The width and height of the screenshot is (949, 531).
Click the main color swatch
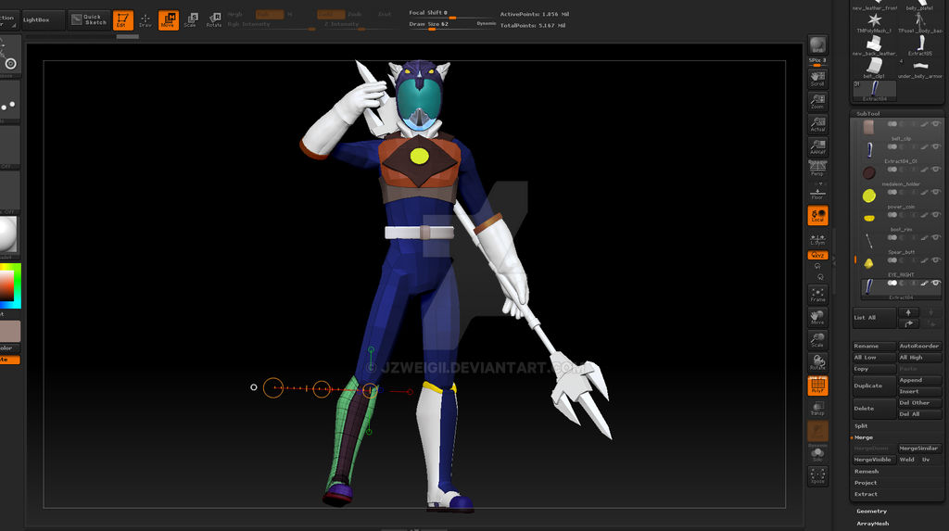9,331
